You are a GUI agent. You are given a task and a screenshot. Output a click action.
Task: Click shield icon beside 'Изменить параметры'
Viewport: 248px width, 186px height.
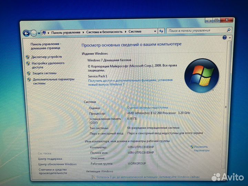tap(192, 147)
